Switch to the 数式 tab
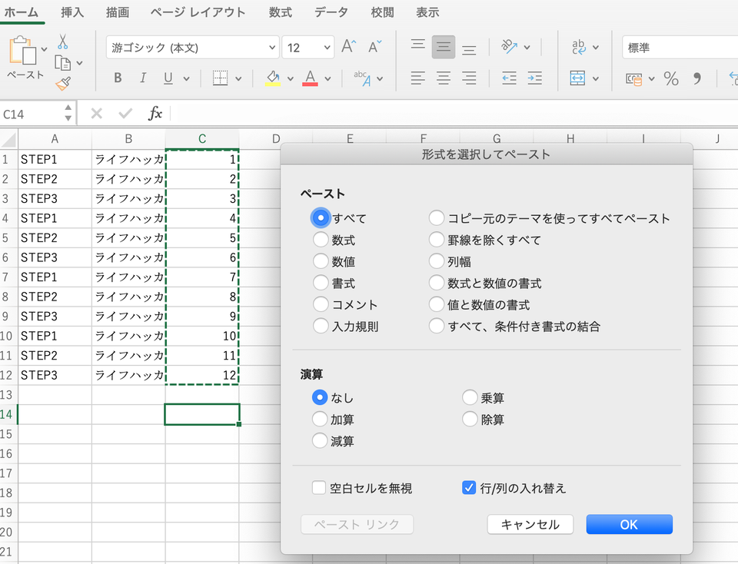The image size is (738, 564). [x=281, y=12]
